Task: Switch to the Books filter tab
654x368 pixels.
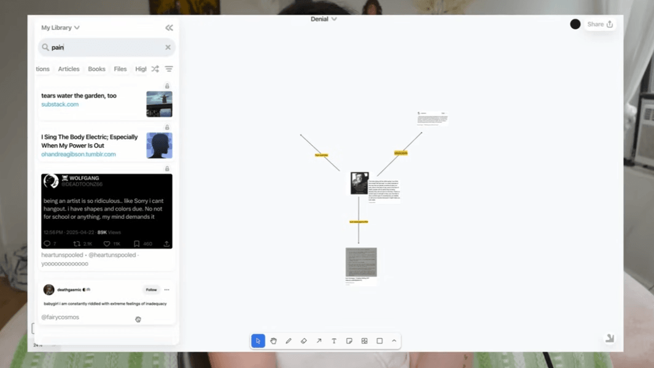Action: click(x=96, y=69)
